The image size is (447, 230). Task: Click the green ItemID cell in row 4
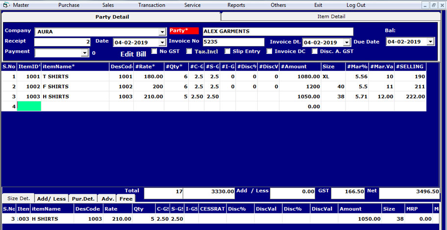(29, 106)
